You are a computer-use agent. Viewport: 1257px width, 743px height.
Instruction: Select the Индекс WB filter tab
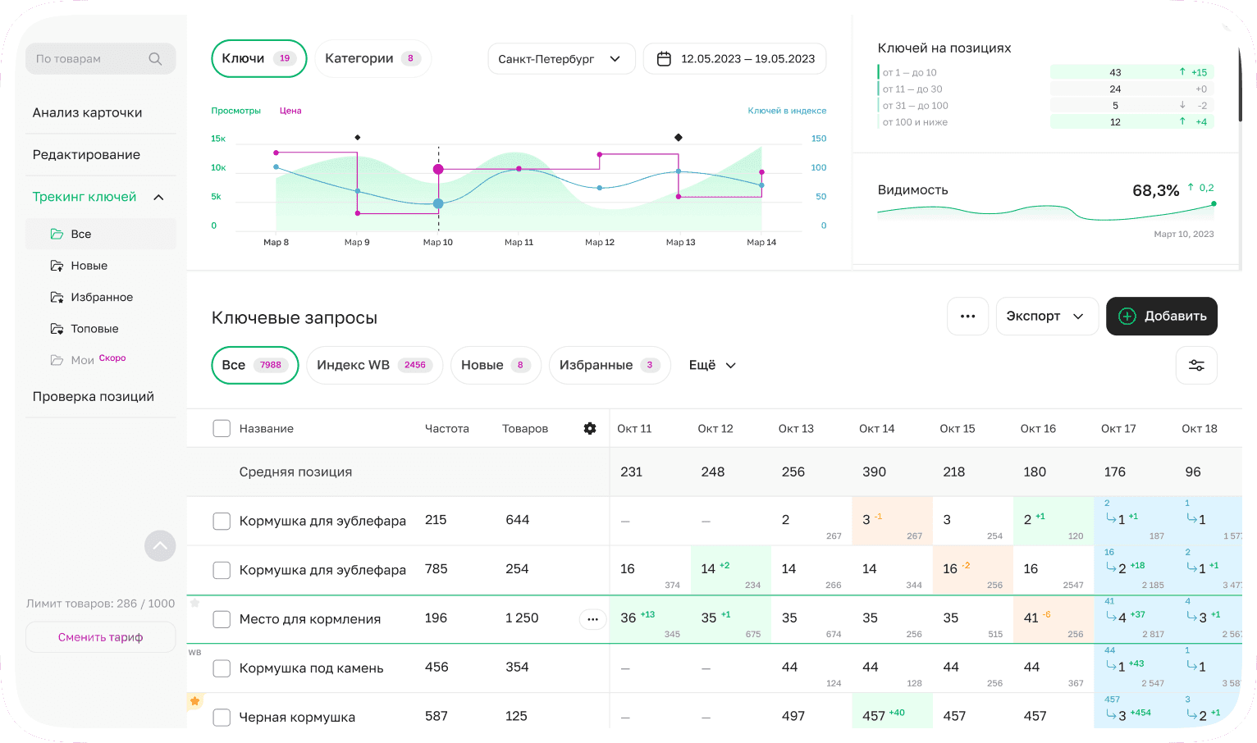point(373,366)
